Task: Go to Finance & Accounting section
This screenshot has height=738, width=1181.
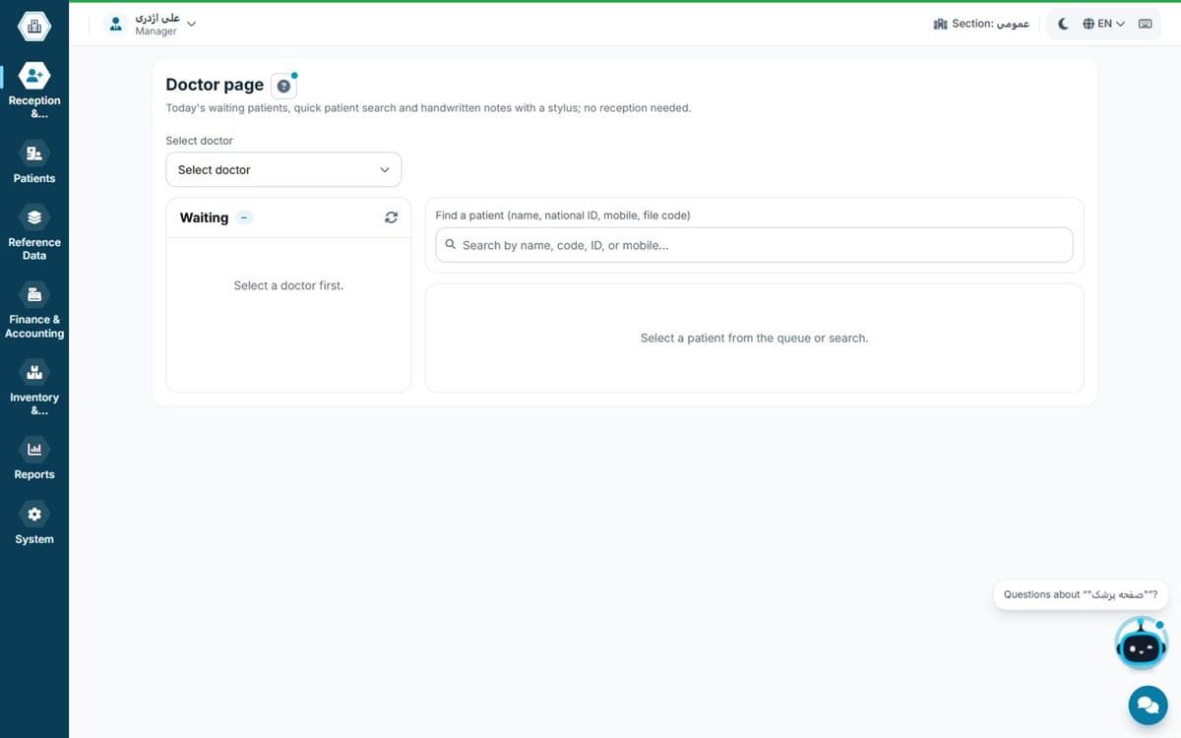Action: coord(34,311)
